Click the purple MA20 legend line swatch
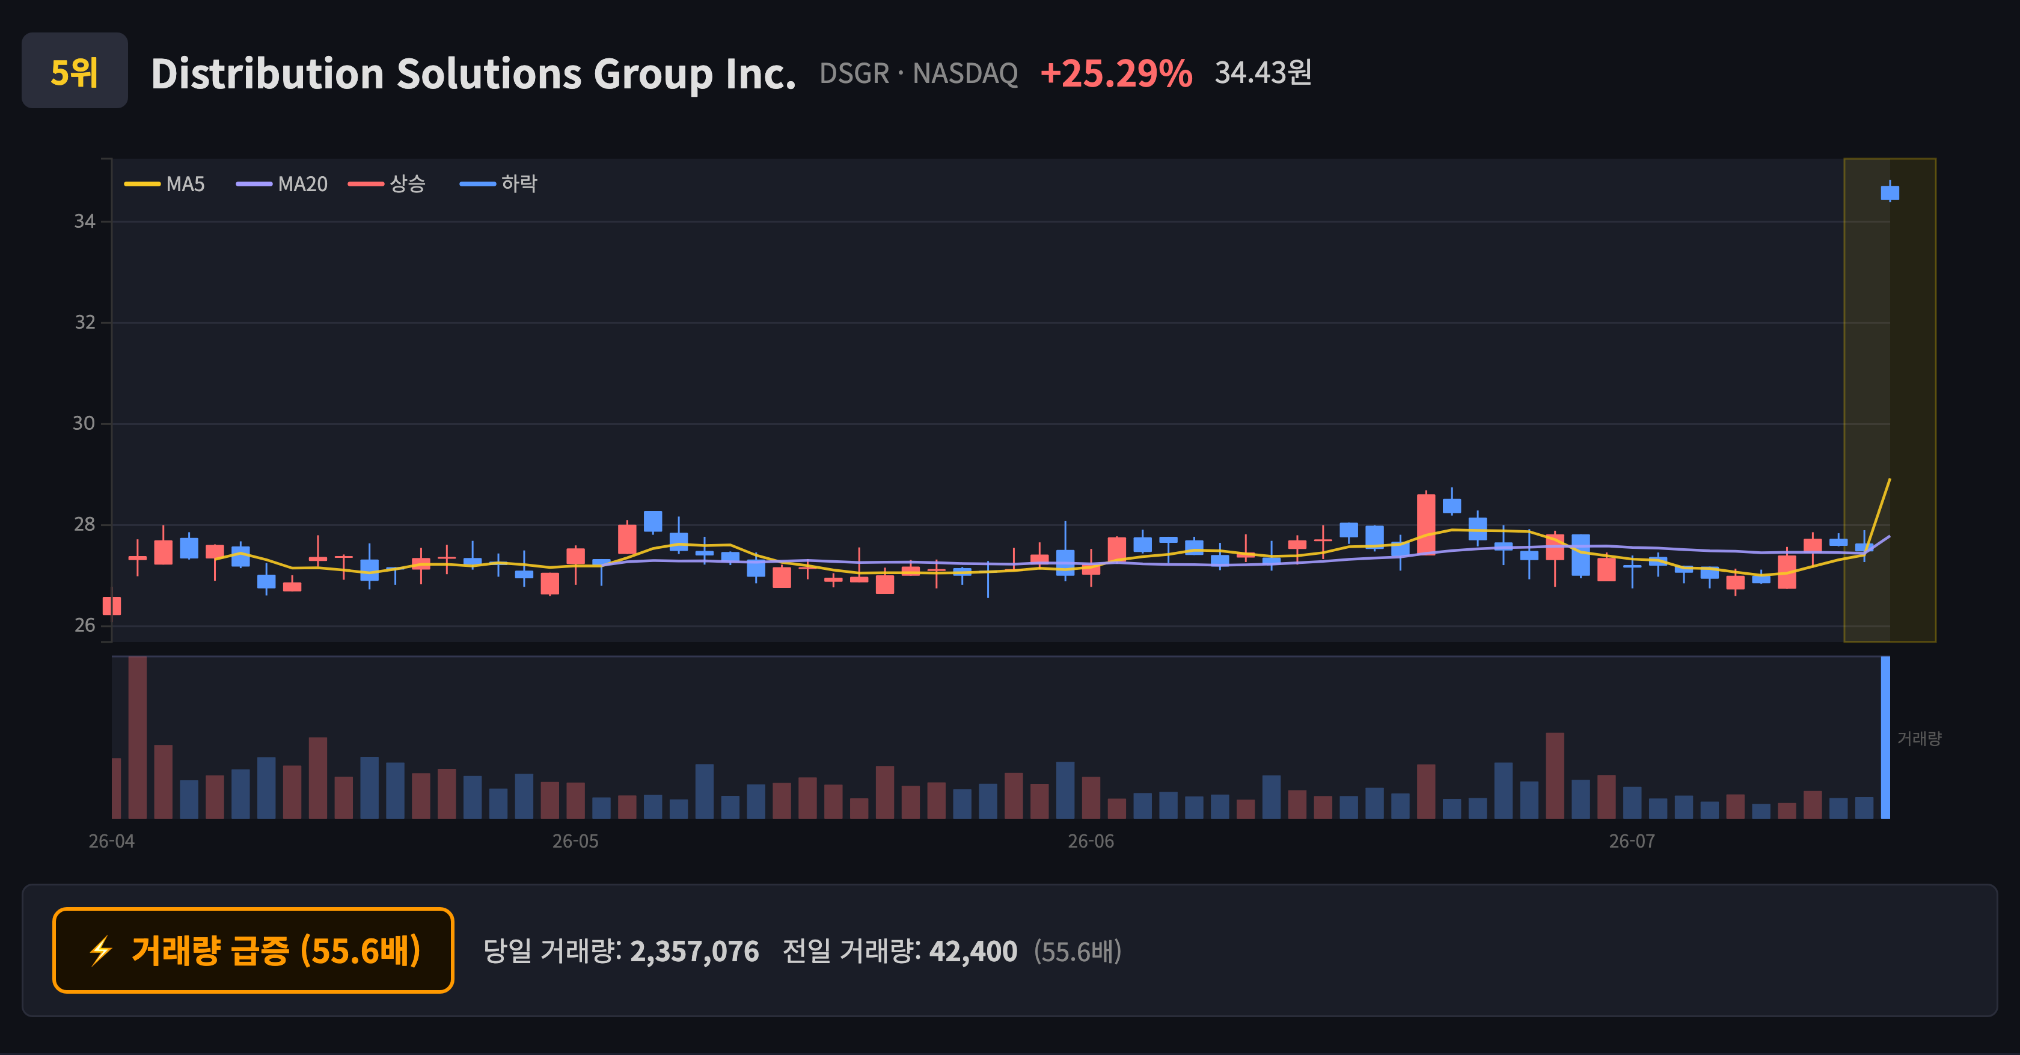This screenshot has height=1055, width=2020. click(x=254, y=184)
